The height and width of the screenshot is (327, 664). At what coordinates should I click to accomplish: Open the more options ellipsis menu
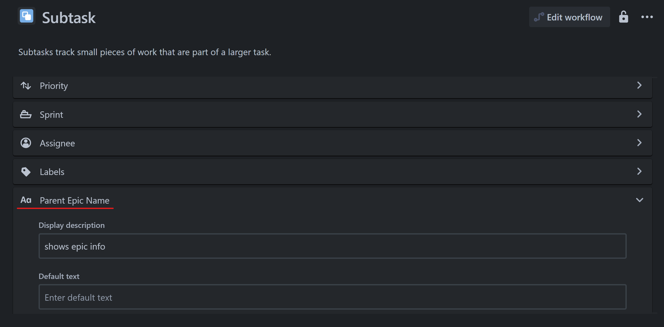[x=647, y=17]
